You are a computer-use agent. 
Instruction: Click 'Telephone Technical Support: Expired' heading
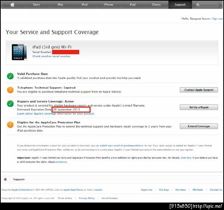tap(46, 88)
